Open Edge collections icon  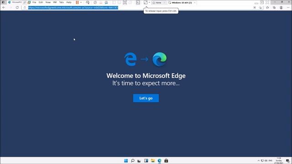pyautogui.click(x=274, y=7)
